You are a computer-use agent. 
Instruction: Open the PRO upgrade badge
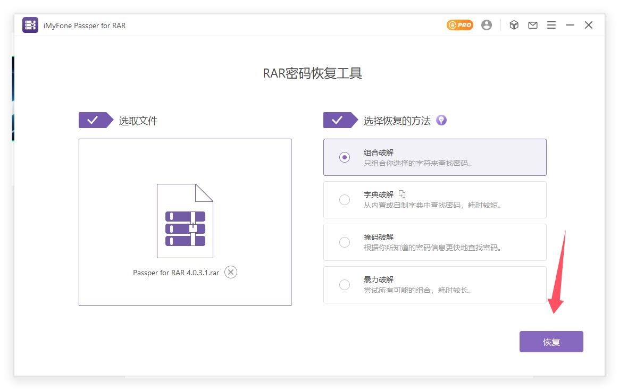[460, 25]
